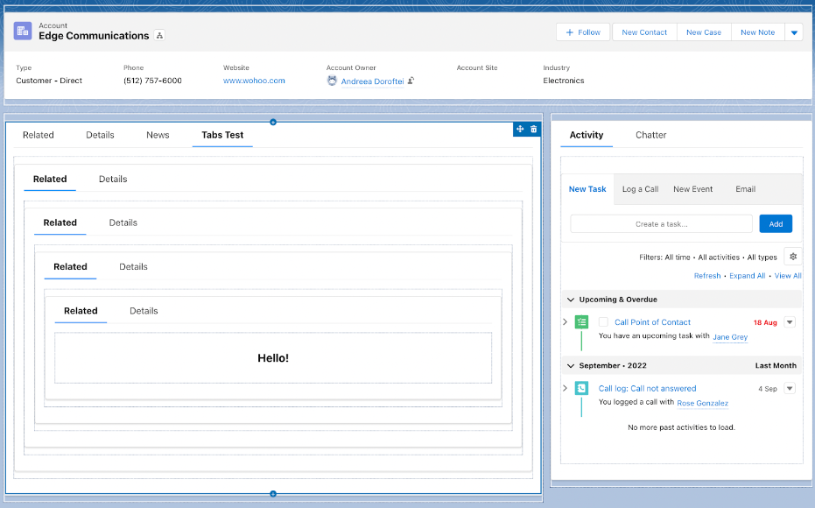
Task: Open Andreea Doroftei owner link
Action: (x=372, y=81)
